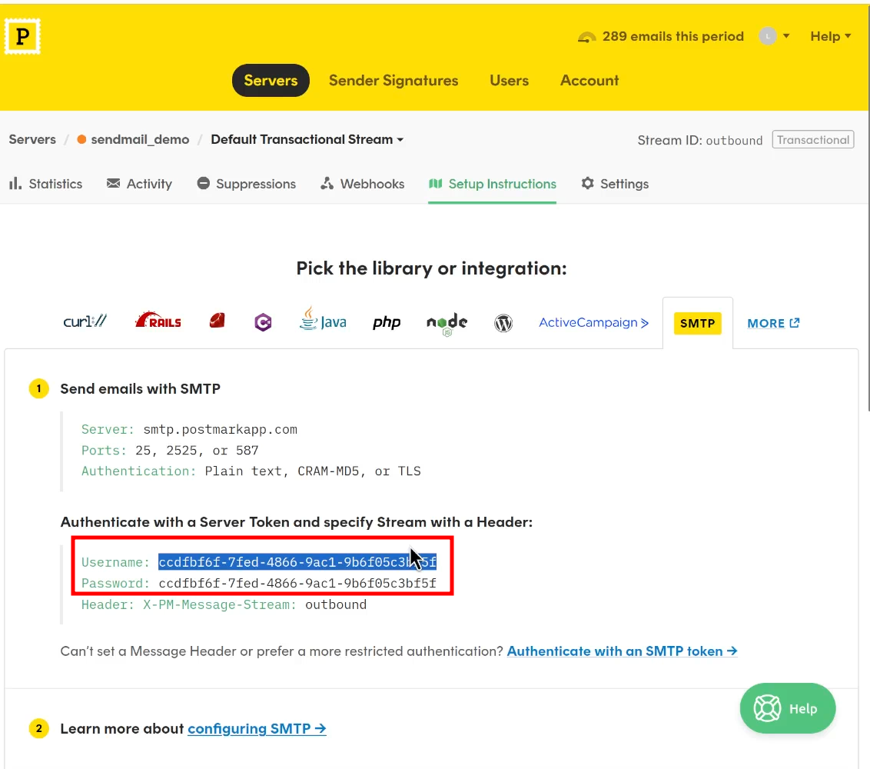Click the Password token value
The height and width of the screenshot is (769, 870).
click(x=297, y=583)
